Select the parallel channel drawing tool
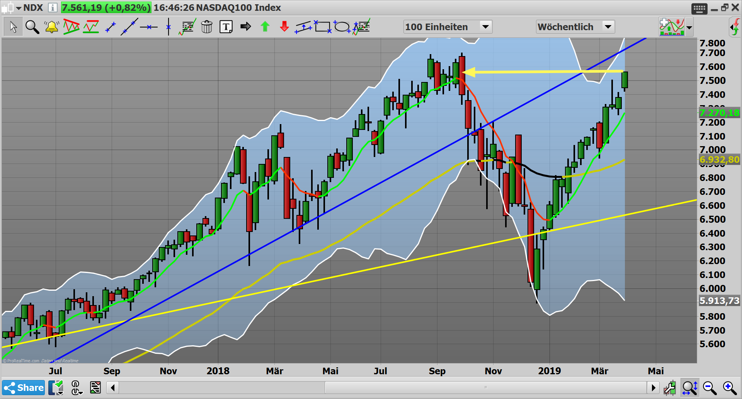Viewport: 742px width, 399px height. 304,27
